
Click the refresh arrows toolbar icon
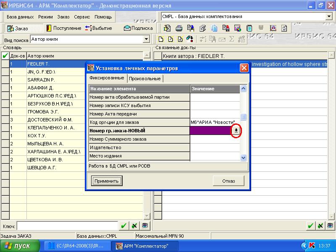(284, 28)
